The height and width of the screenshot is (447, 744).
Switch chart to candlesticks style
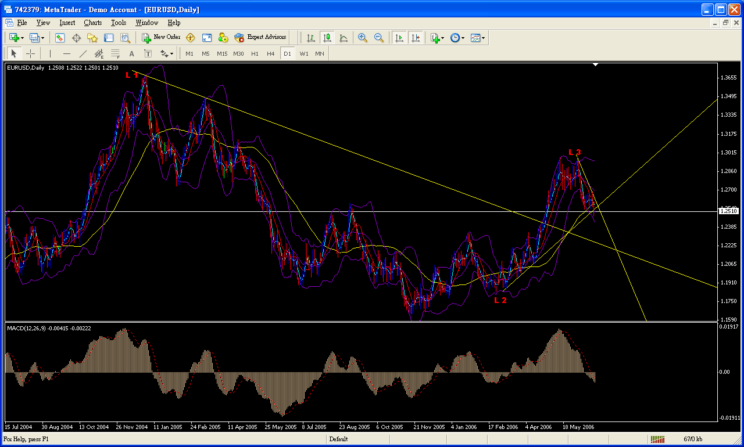click(327, 38)
